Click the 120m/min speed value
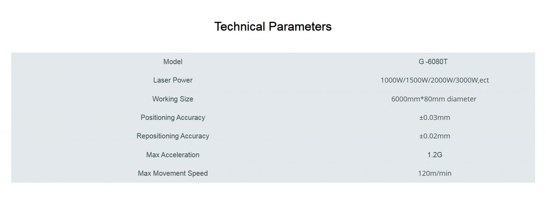This screenshot has width=546, height=219. point(435,173)
